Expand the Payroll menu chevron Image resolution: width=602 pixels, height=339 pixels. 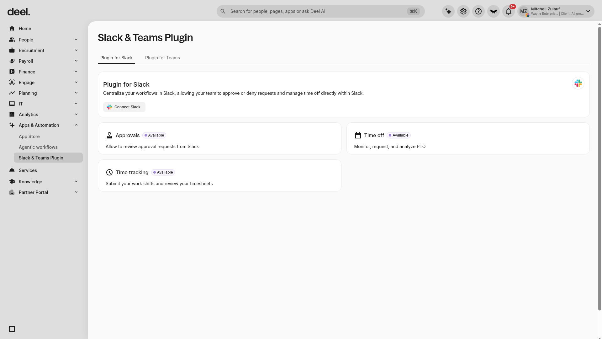(76, 61)
